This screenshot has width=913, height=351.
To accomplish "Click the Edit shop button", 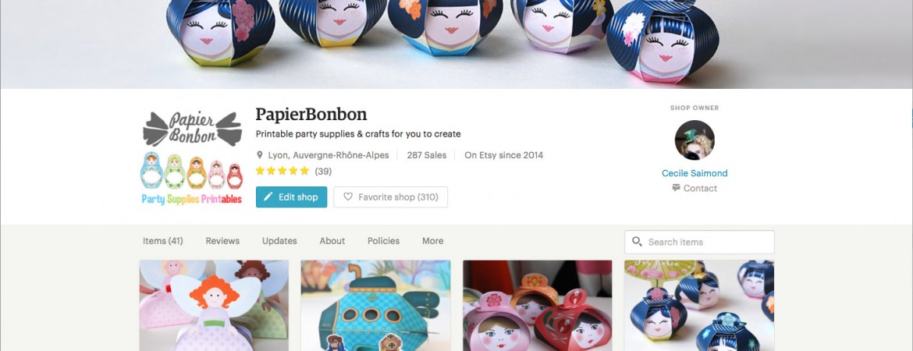I will click(x=291, y=197).
